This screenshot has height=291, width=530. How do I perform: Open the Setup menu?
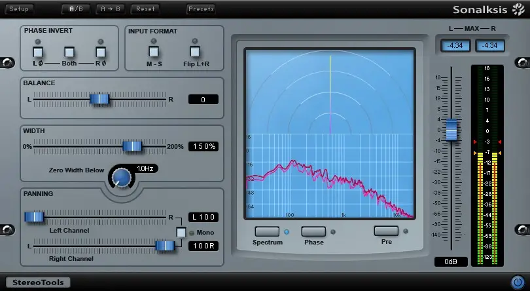[x=19, y=9]
